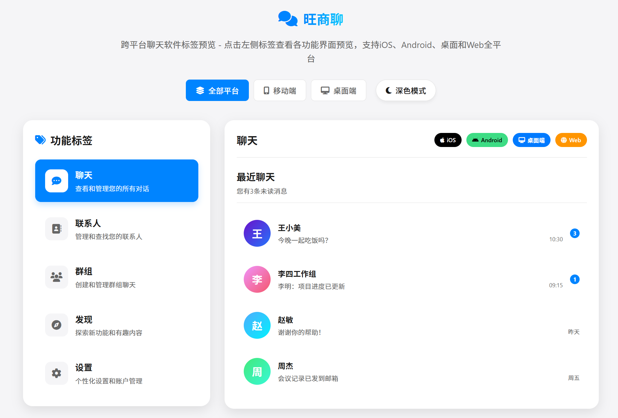The width and height of the screenshot is (618, 418).
Task: Click the 发现 compass icon
Action: click(x=56, y=325)
